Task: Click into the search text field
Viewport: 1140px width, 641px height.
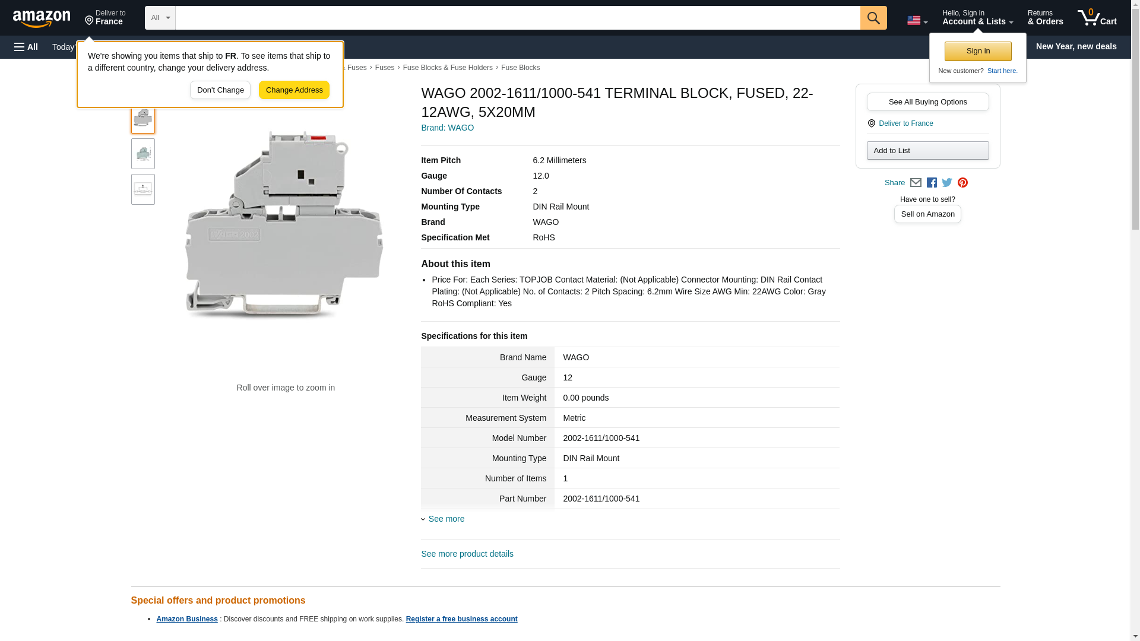Action: tap(517, 18)
